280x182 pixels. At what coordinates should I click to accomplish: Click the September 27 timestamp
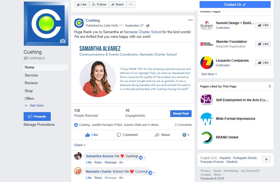[x=134, y=26]
